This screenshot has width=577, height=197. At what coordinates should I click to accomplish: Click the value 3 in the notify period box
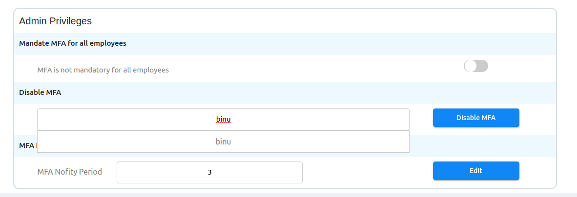coord(209,172)
